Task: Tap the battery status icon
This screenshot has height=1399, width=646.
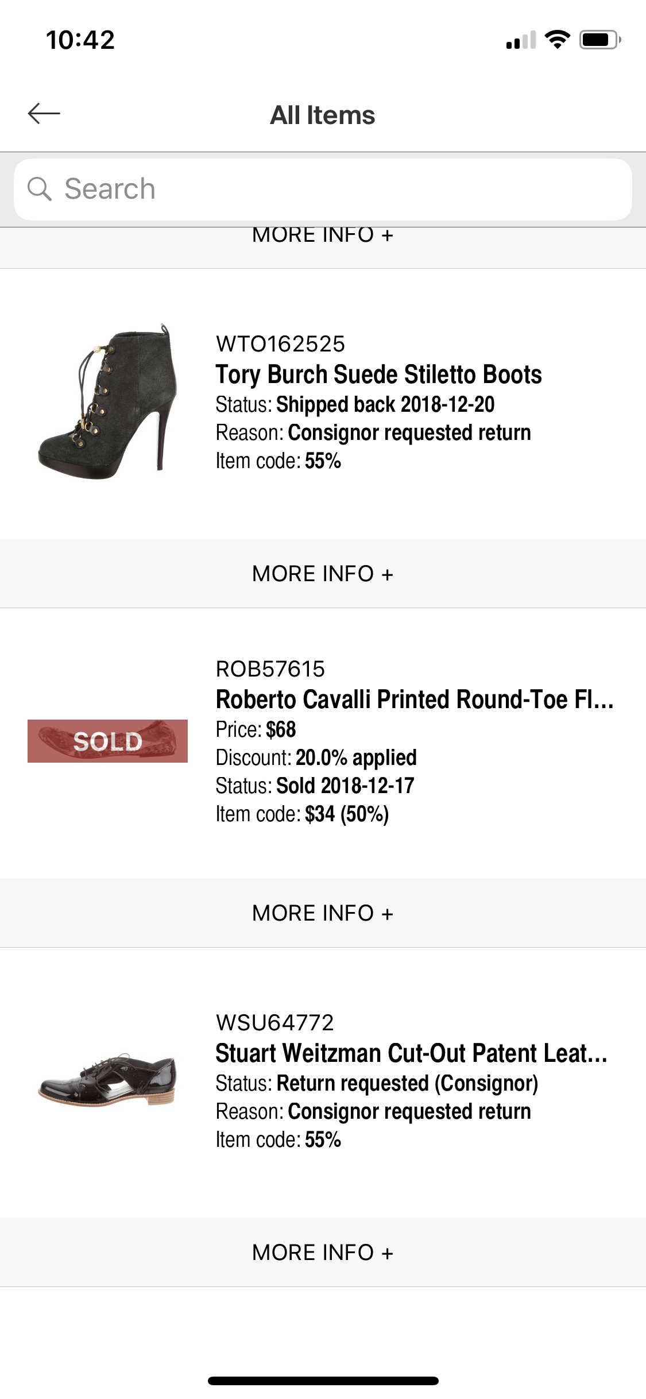Action: (x=599, y=40)
